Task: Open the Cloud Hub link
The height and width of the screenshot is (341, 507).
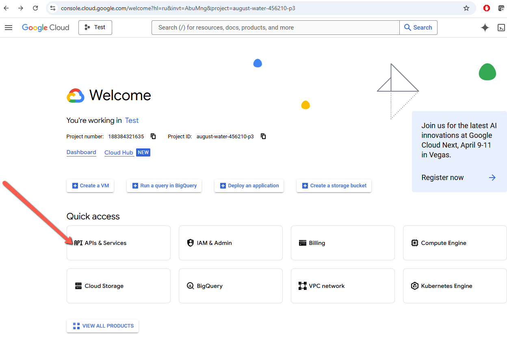Action: [x=119, y=152]
